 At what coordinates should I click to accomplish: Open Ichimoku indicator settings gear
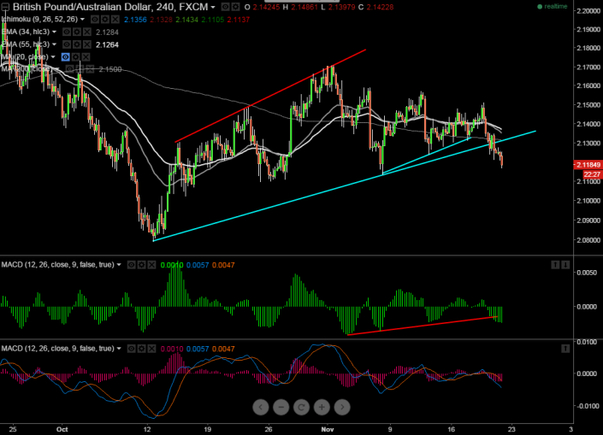pos(104,19)
